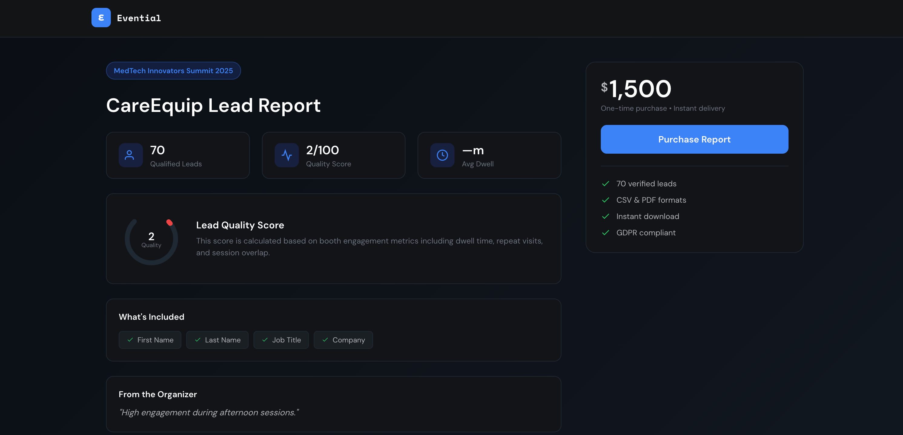Click the CareEquip Lead Report heading
This screenshot has width=903, height=435.
213,106
